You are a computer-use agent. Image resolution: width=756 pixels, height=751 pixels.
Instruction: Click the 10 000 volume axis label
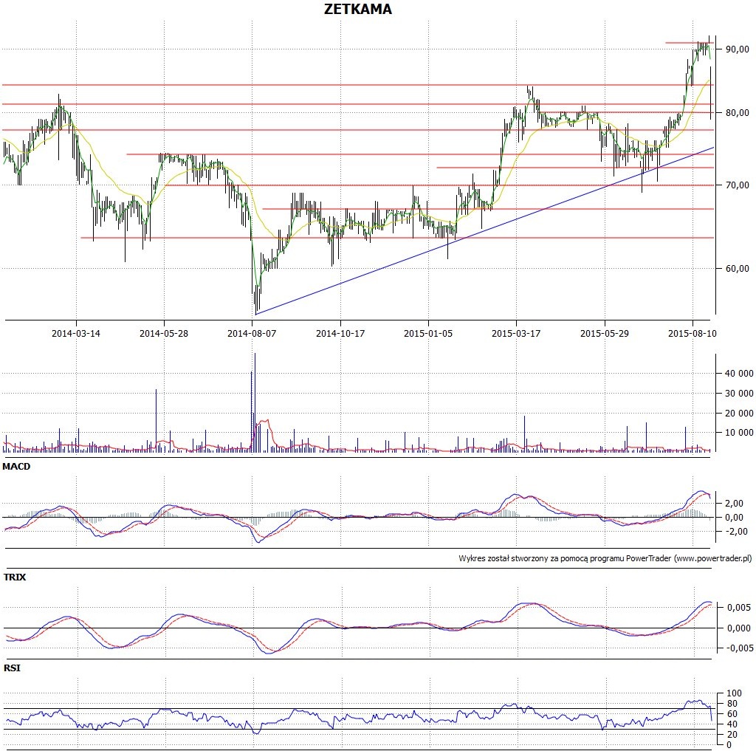(x=738, y=433)
